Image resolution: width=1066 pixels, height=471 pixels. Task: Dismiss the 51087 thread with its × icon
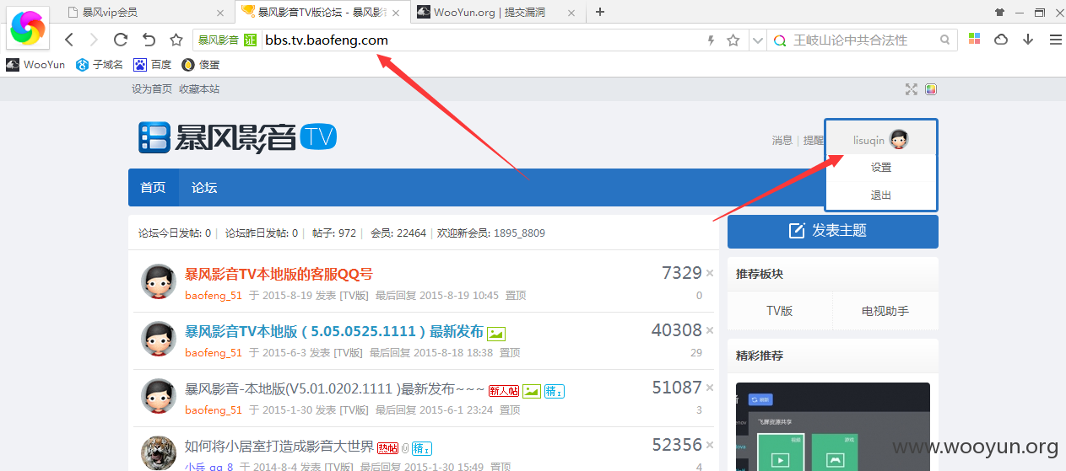click(710, 388)
